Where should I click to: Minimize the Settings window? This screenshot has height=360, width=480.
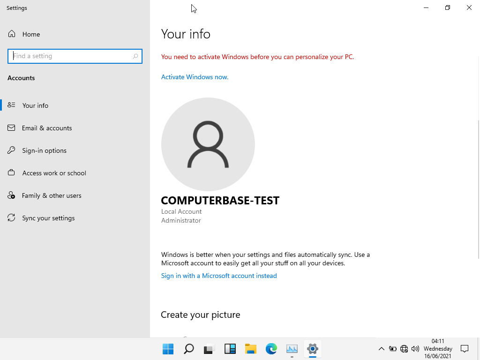[x=426, y=7]
